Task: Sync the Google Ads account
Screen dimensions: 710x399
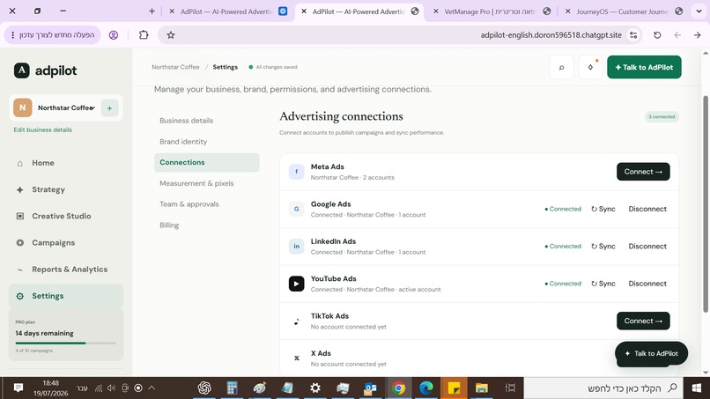Action: tap(603, 209)
